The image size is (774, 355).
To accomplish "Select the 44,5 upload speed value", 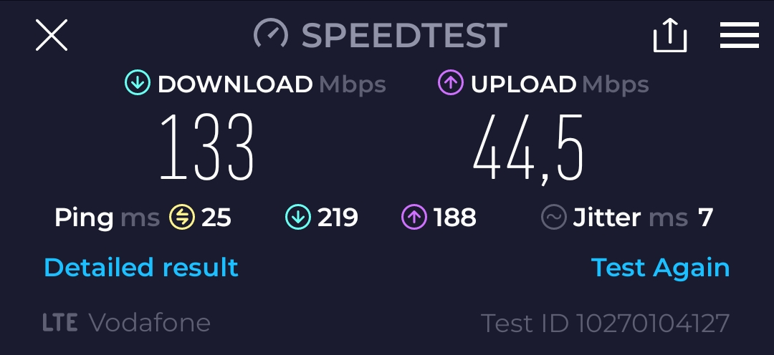I will pos(528,148).
